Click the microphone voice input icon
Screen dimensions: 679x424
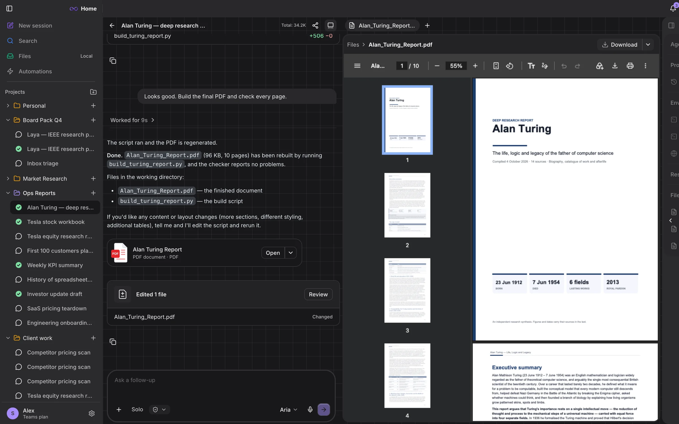click(x=310, y=410)
